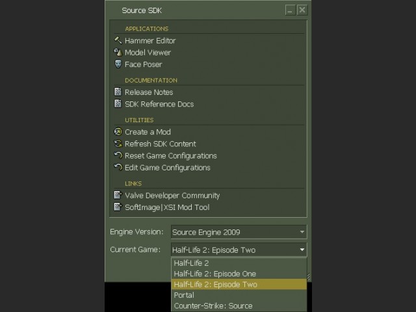
Task: Click the Release Notes document icon
Action: pos(118,92)
